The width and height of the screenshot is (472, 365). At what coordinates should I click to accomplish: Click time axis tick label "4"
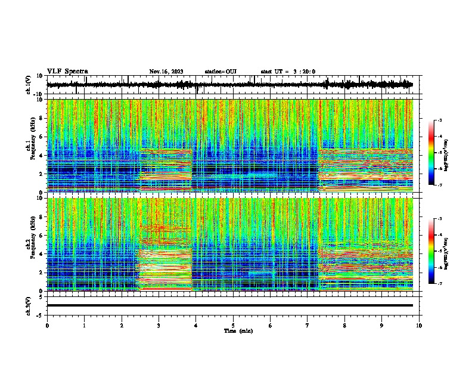coord(196,326)
